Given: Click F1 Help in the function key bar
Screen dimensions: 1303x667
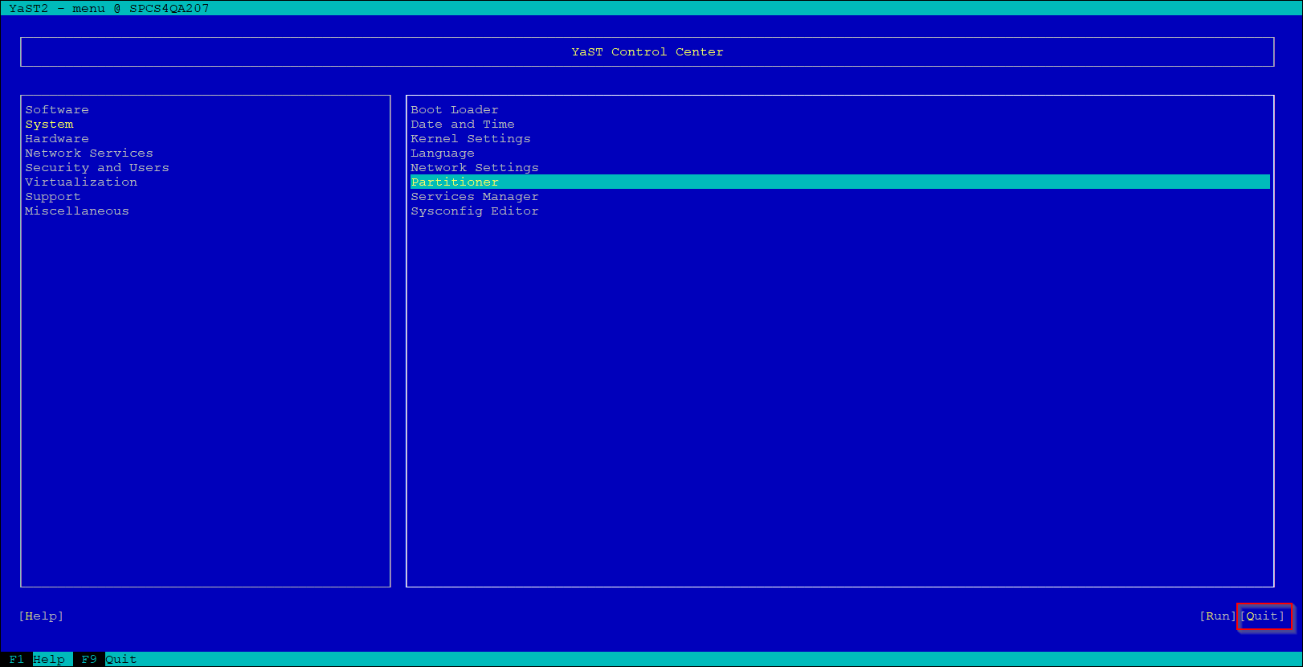Looking at the screenshot, I should tap(37, 660).
